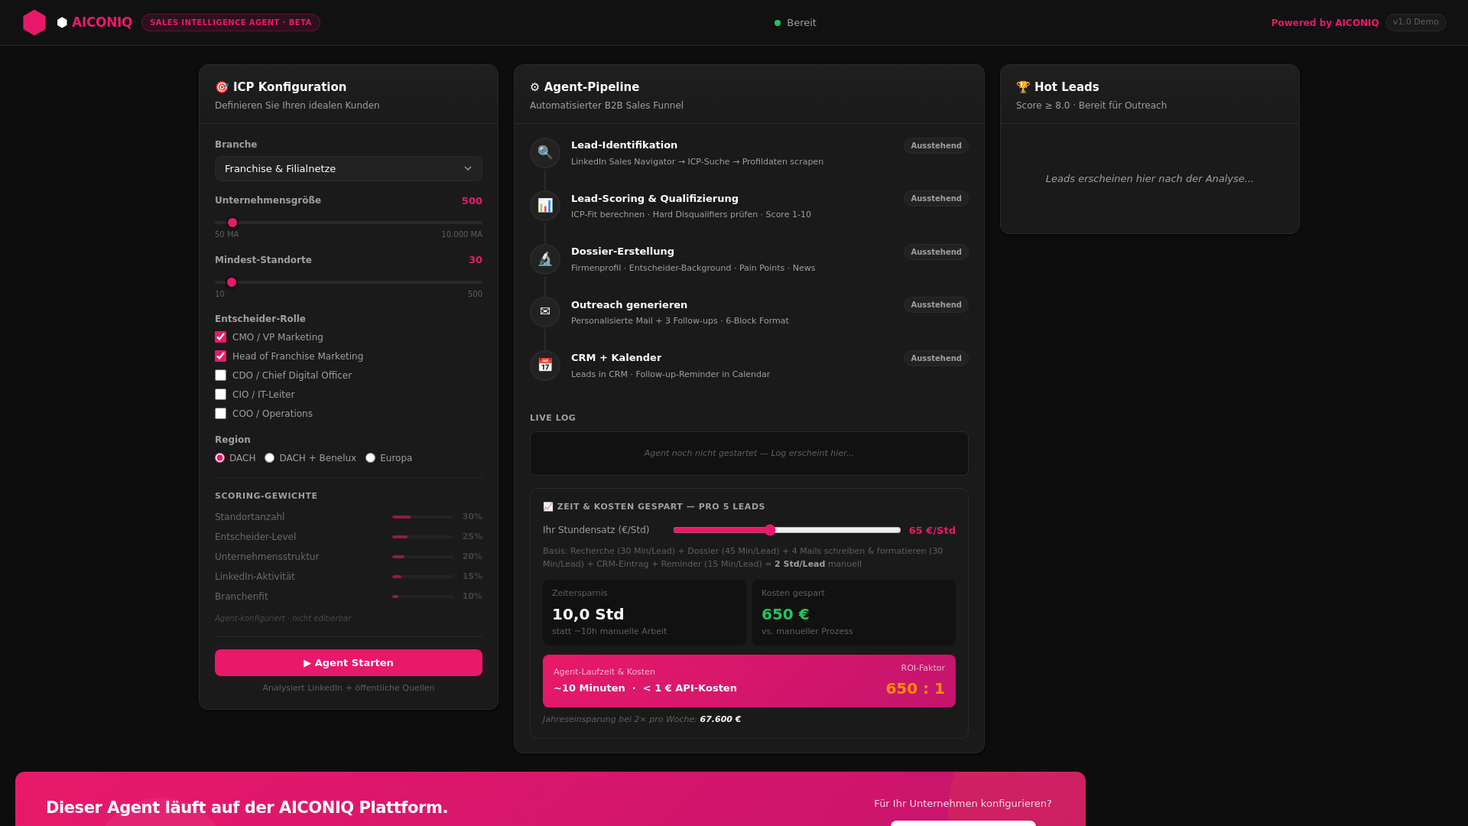Click the 65 €/Std hourly rate value
The width and height of the screenshot is (1468, 826).
click(x=932, y=531)
